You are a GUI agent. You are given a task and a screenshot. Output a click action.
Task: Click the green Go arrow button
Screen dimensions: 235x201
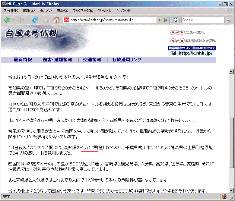tap(166, 20)
